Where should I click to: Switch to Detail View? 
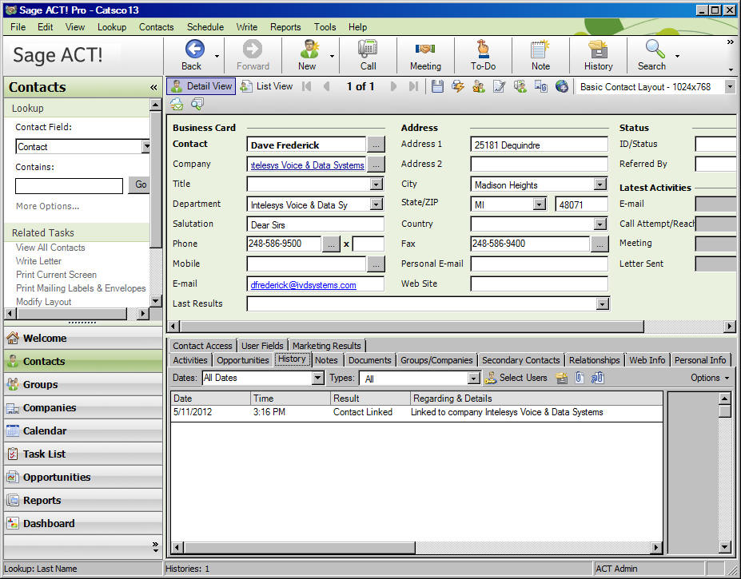(201, 86)
